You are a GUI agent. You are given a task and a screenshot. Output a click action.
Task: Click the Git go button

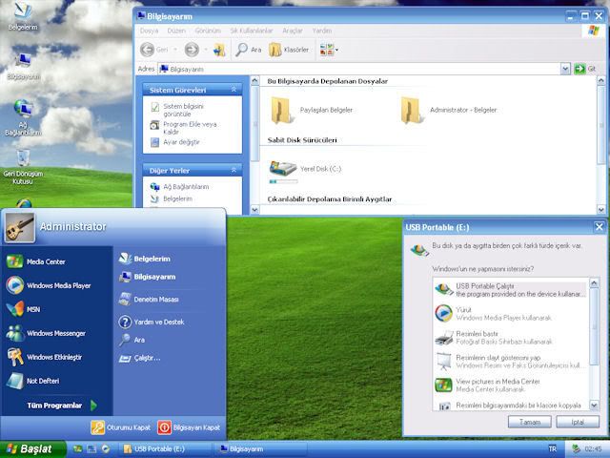pos(584,69)
